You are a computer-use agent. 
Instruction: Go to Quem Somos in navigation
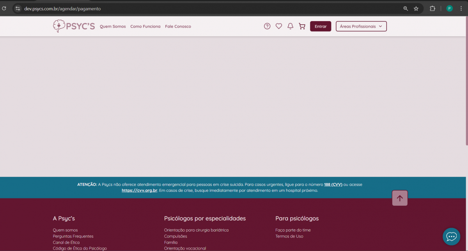[113, 27]
